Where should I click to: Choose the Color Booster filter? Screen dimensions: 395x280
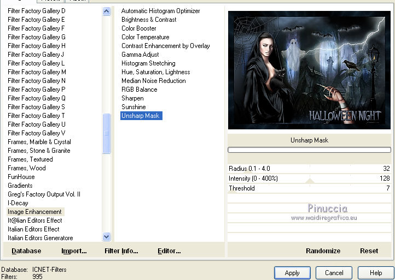pos(139,28)
